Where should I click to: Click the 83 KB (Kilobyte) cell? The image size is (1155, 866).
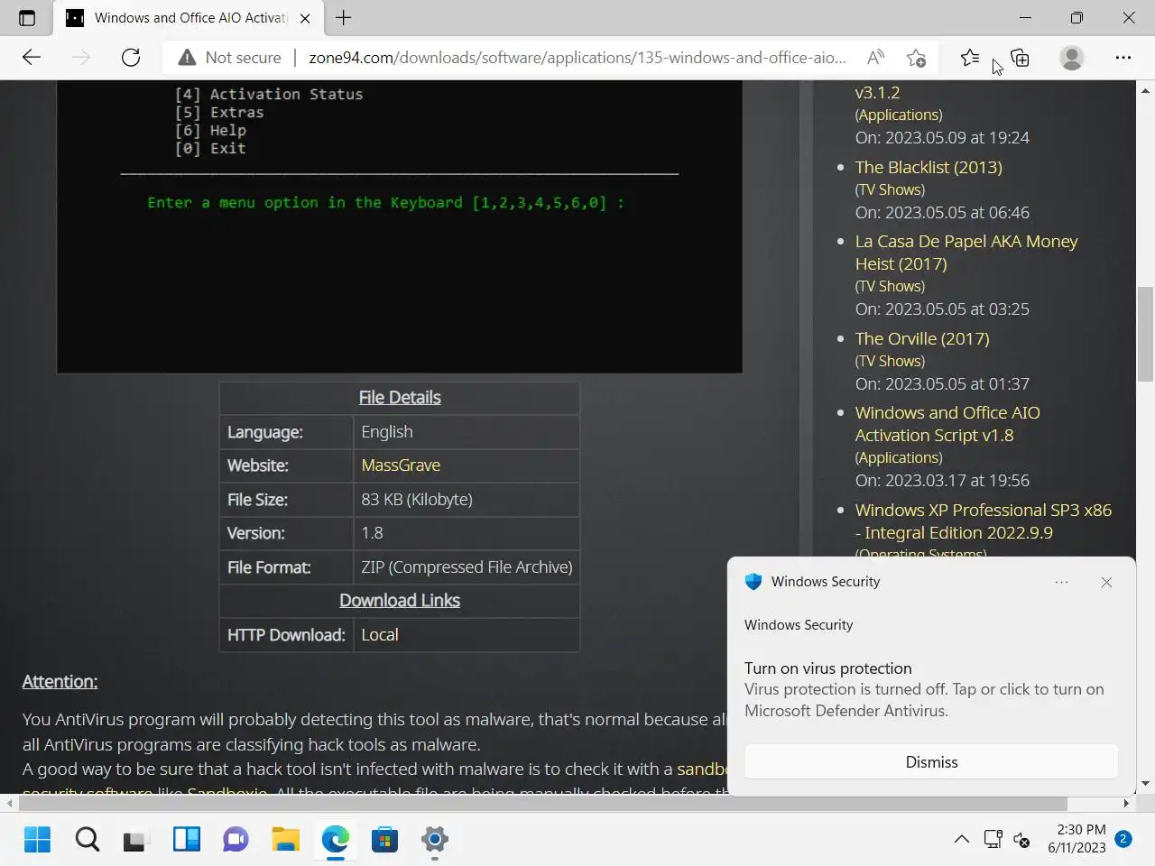(x=467, y=500)
